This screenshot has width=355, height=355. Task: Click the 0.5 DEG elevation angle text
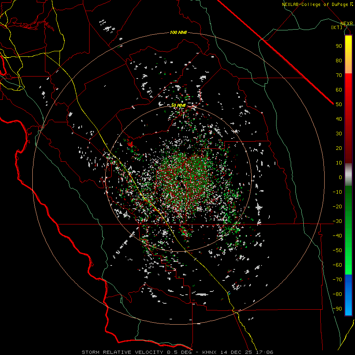coord(179,352)
